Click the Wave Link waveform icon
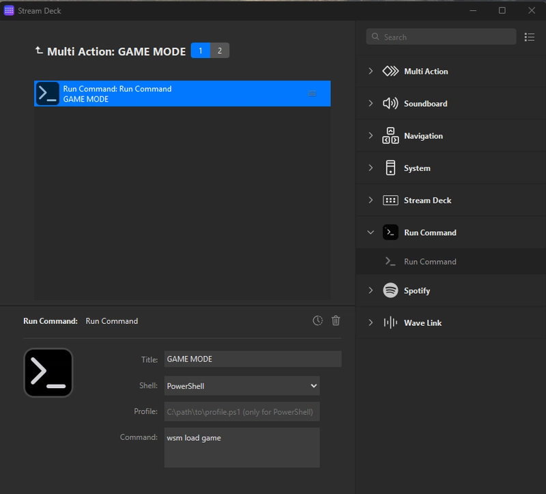 coord(390,323)
